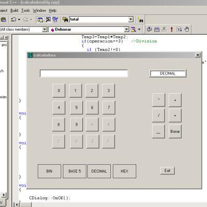207x207 pixels.
Task: Expand the All class members dropdown
Action: tap(45, 29)
